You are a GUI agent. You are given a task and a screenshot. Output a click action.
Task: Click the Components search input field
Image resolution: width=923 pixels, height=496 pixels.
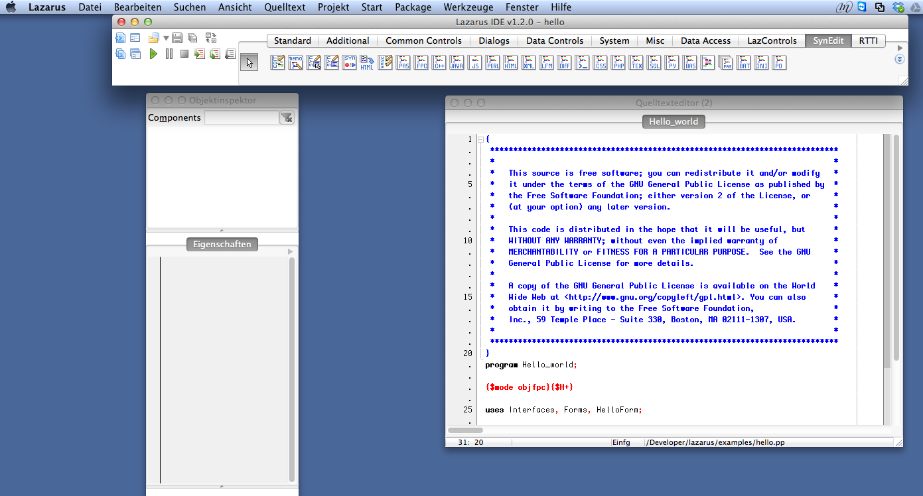tap(242, 117)
